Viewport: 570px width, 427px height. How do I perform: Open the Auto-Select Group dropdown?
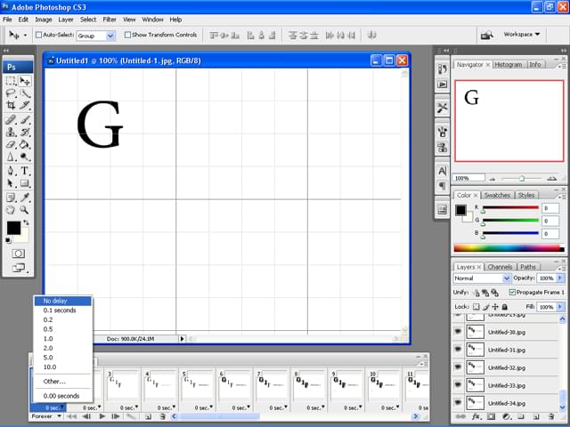coord(110,36)
